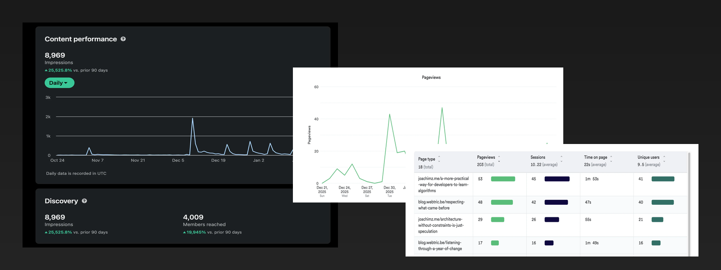Sort table by Pageviews arrows
Screen dimensions: 721x270
click(499, 159)
